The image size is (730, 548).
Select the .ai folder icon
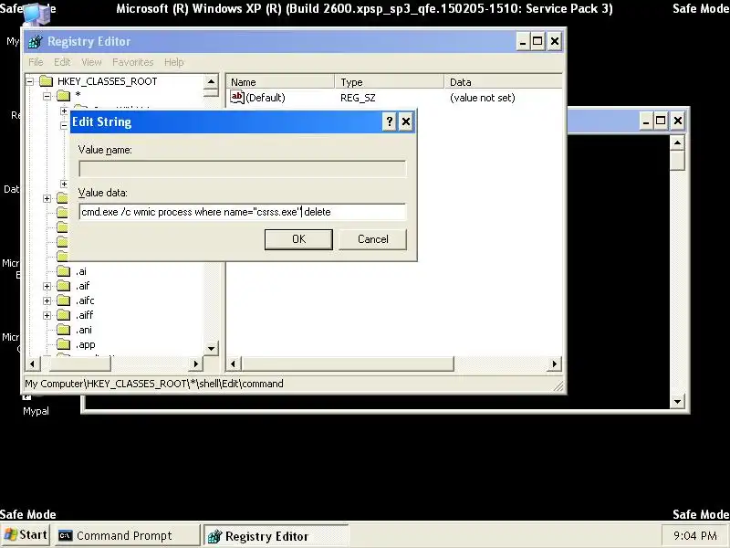(63, 271)
